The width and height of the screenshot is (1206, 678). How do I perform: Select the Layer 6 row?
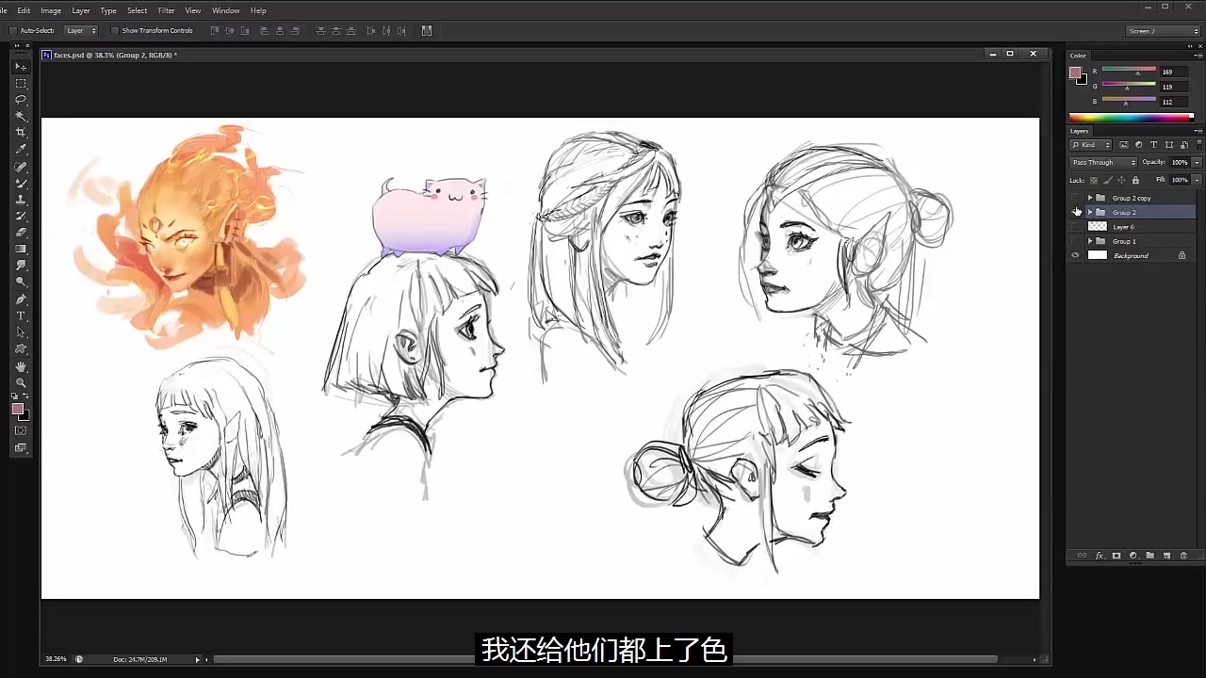pyautogui.click(x=1132, y=227)
